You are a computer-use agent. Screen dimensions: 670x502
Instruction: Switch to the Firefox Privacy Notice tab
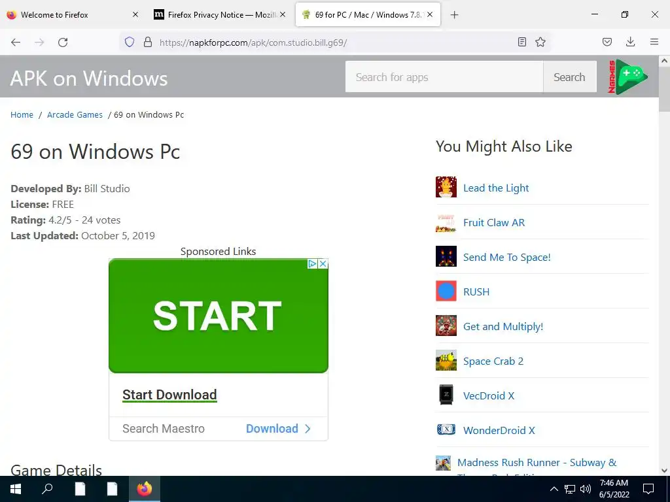220,14
